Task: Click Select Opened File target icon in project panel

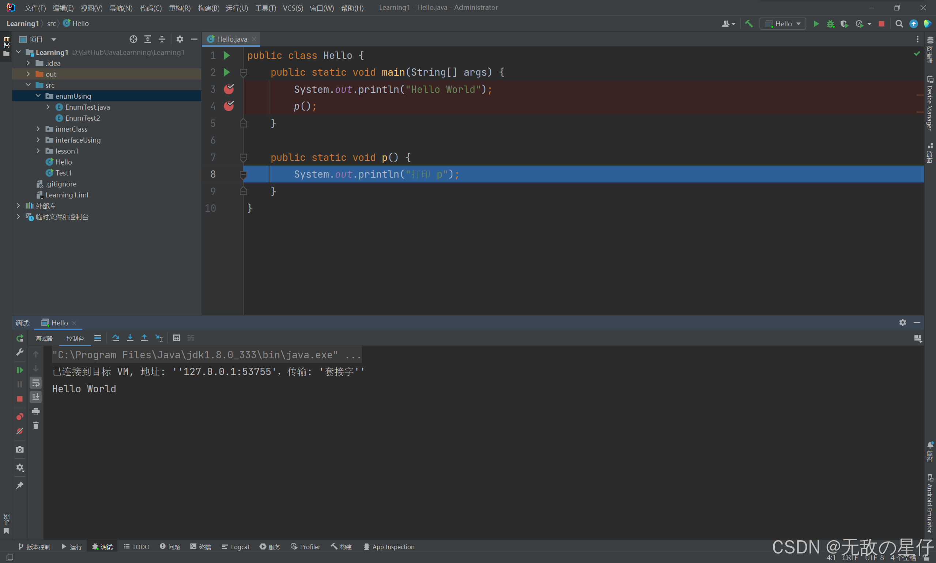Action: (133, 39)
